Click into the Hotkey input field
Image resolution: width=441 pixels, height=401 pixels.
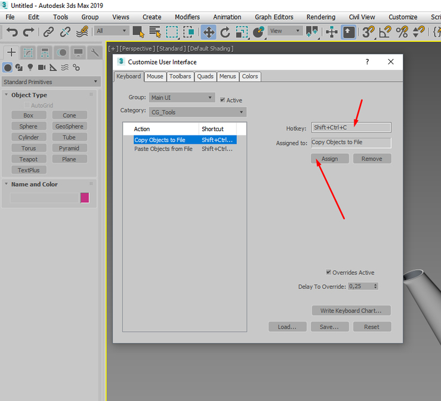point(351,127)
